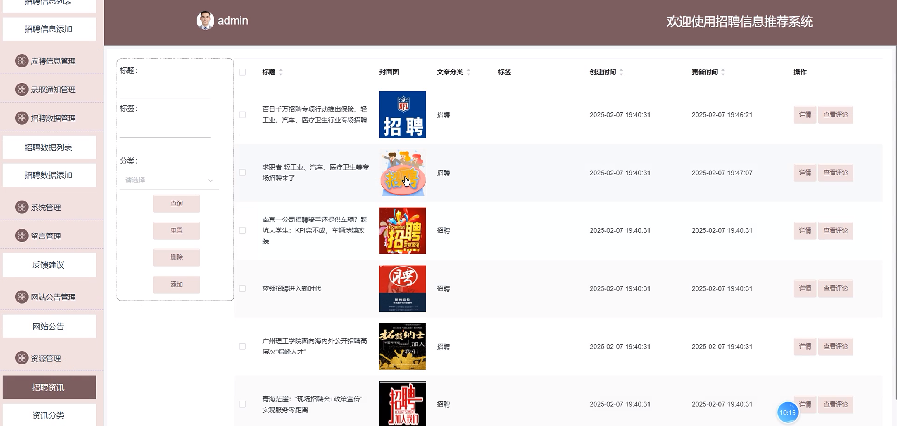The width and height of the screenshot is (897, 426).
Task: Toggle the select-all checkbox in table header
Action: (242, 72)
